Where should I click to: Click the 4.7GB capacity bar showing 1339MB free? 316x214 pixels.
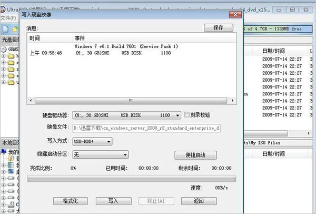point(278,29)
